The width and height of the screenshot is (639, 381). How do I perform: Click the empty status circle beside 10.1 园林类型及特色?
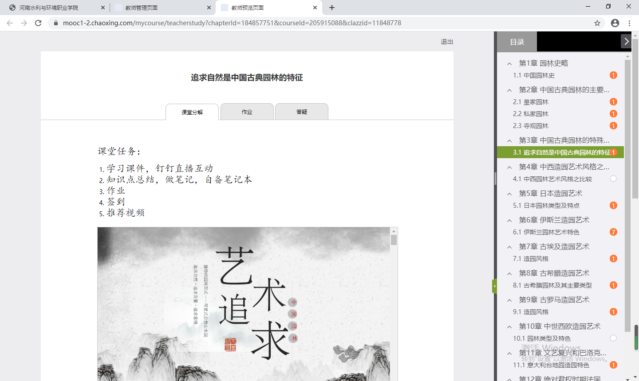point(613,338)
